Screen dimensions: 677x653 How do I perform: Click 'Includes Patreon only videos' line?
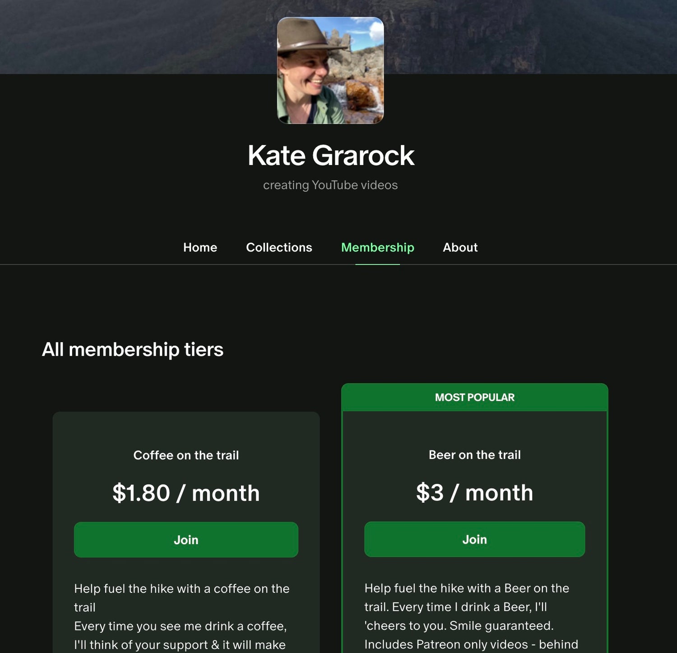point(471,644)
